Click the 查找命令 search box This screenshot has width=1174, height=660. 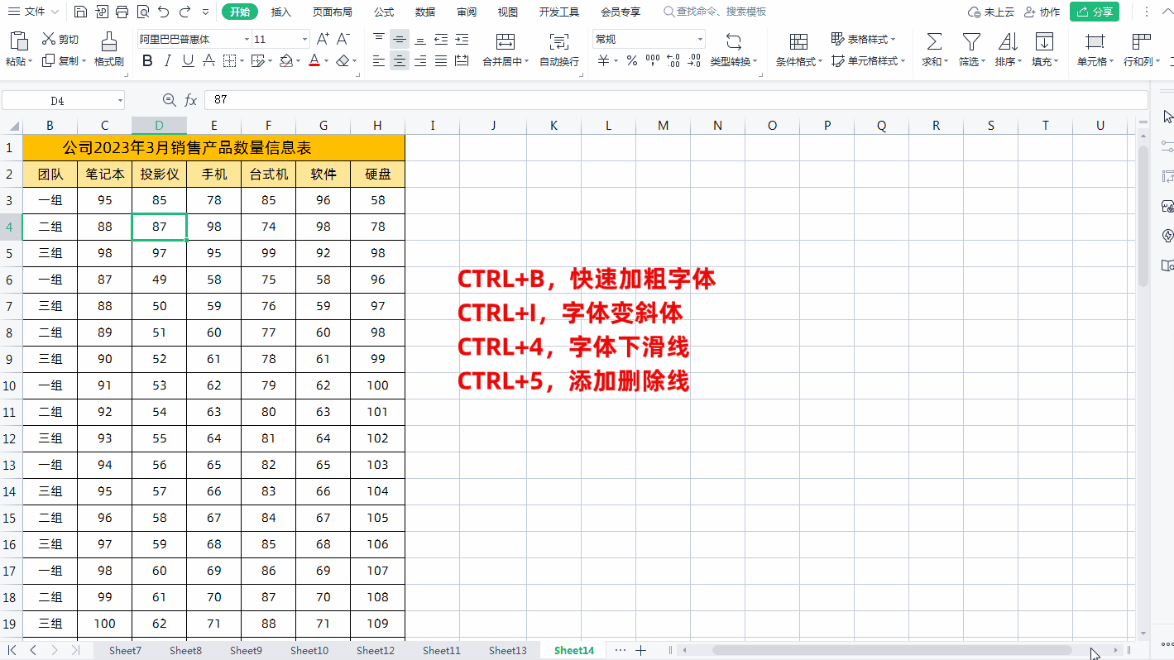tap(715, 12)
